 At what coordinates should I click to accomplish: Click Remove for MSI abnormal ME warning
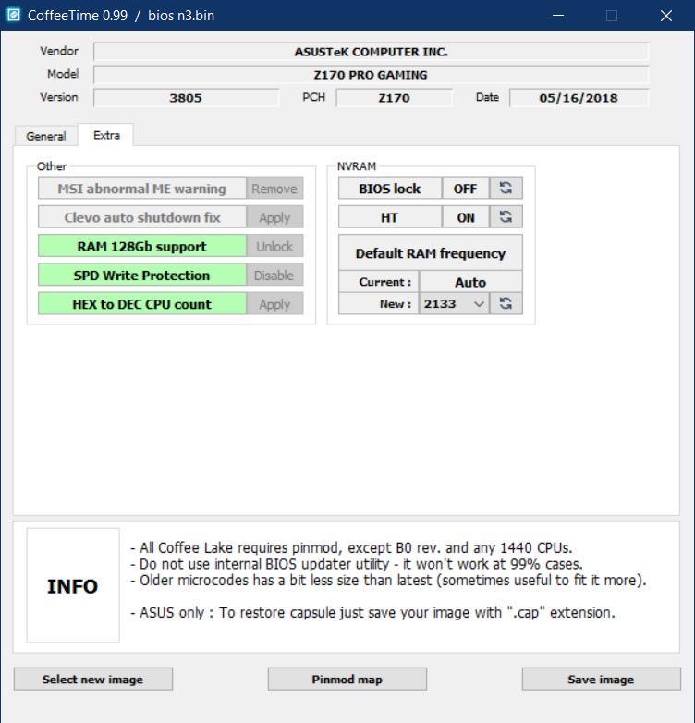[x=274, y=188]
